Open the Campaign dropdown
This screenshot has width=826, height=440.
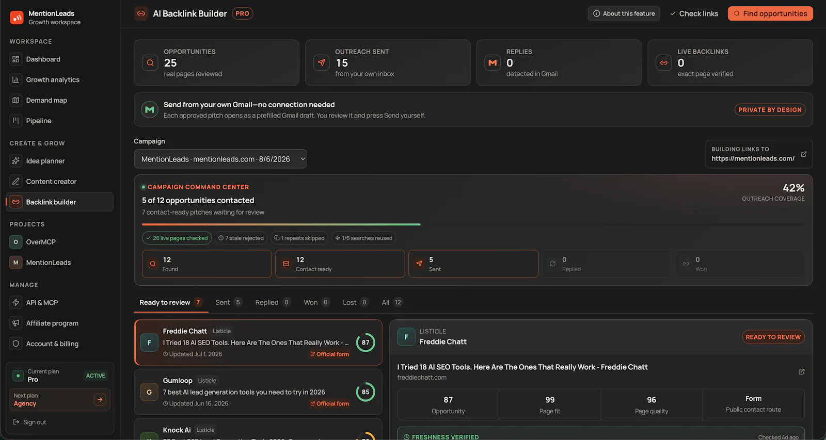[x=220, y=159]
